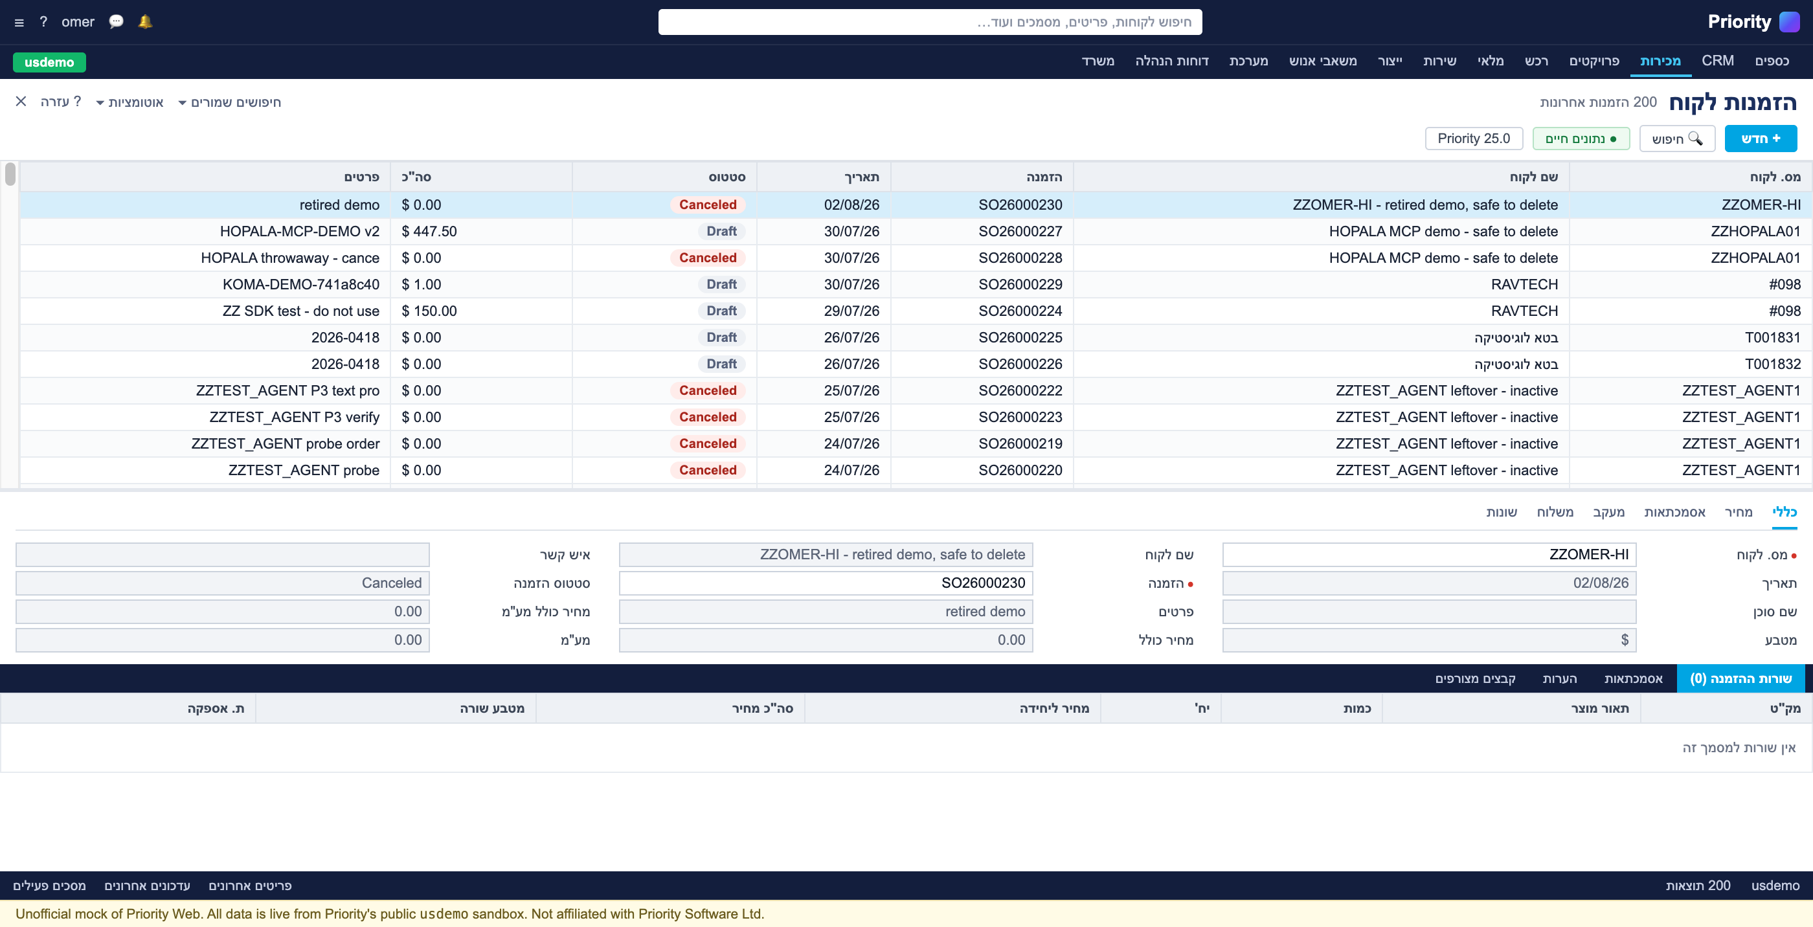The width and height of the screenshot is (1813, 927).
Task: Open the ייצור menu
Action: 1390,61
